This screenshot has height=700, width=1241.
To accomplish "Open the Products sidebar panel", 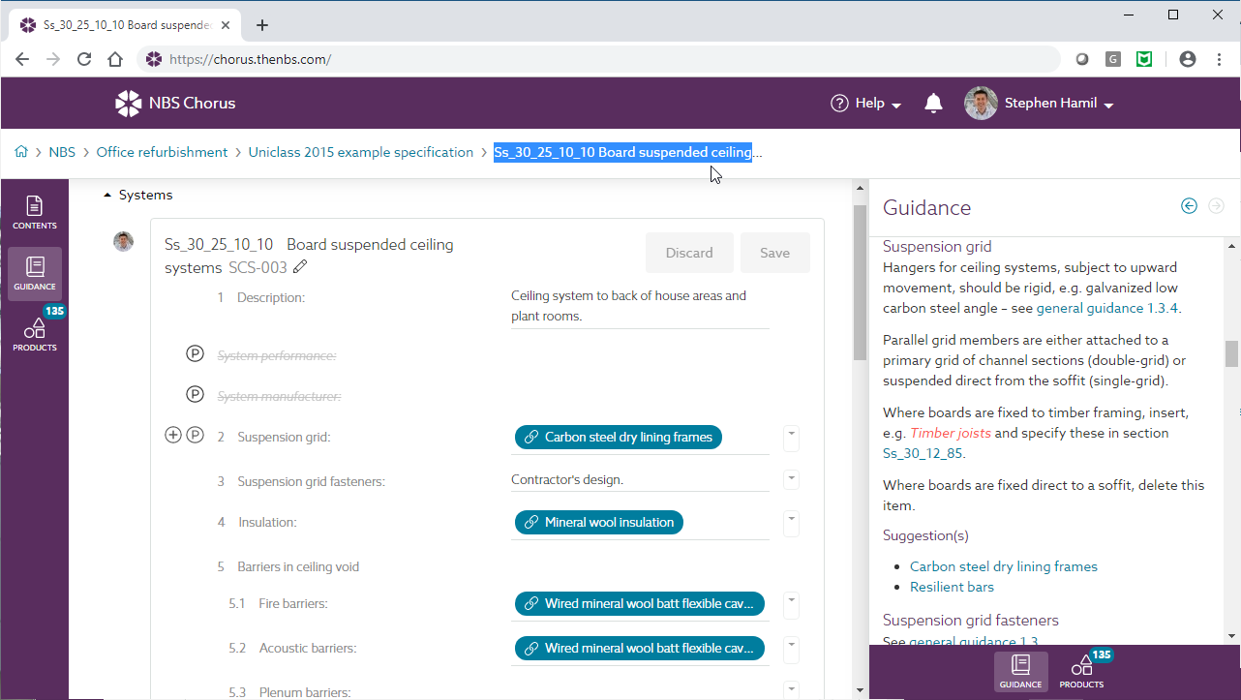I will click(x=34, y=332).
